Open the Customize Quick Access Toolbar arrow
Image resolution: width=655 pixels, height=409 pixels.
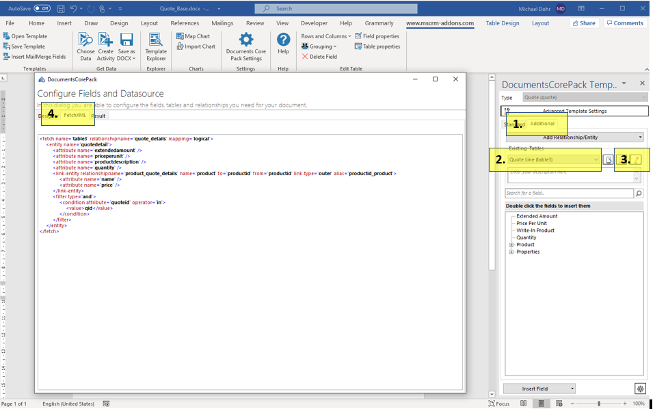[x=120, y=8]
